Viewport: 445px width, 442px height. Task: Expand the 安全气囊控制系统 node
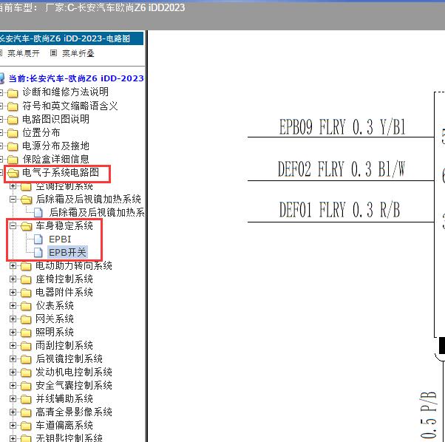(13, 385)
